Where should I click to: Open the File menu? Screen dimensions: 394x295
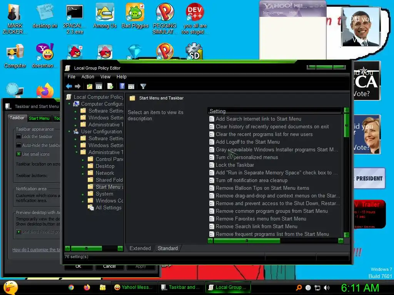(x=71, y=77)
